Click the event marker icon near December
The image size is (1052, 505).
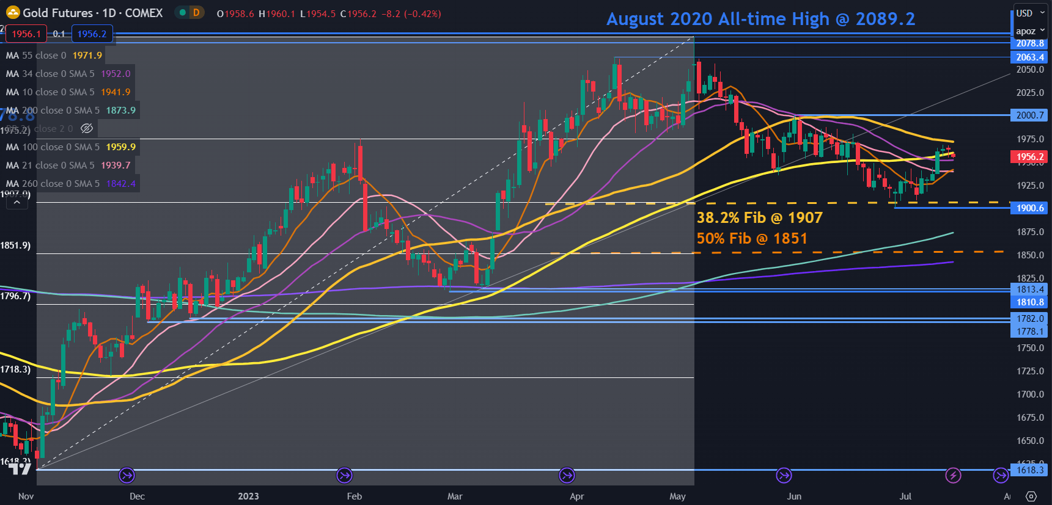pos(127,475)
